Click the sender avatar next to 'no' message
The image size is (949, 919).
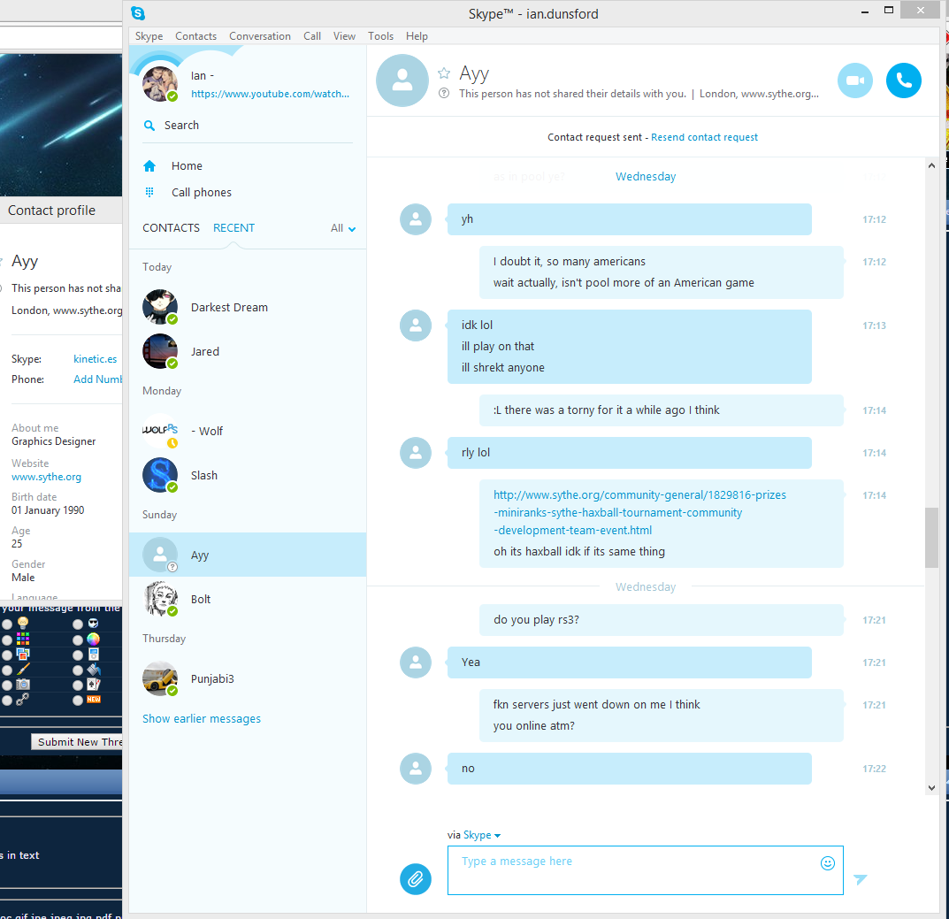pyautogui.click(x=415, y=769)
